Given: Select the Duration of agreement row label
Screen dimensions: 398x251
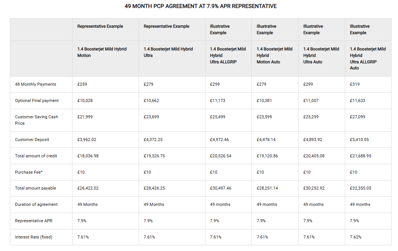Looking at the screenshot, I should coord(36,204).
